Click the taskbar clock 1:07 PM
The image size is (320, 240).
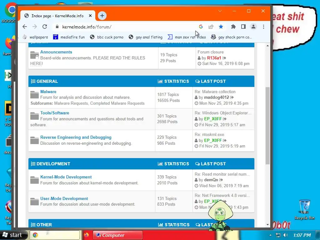[x=302, y=235]
